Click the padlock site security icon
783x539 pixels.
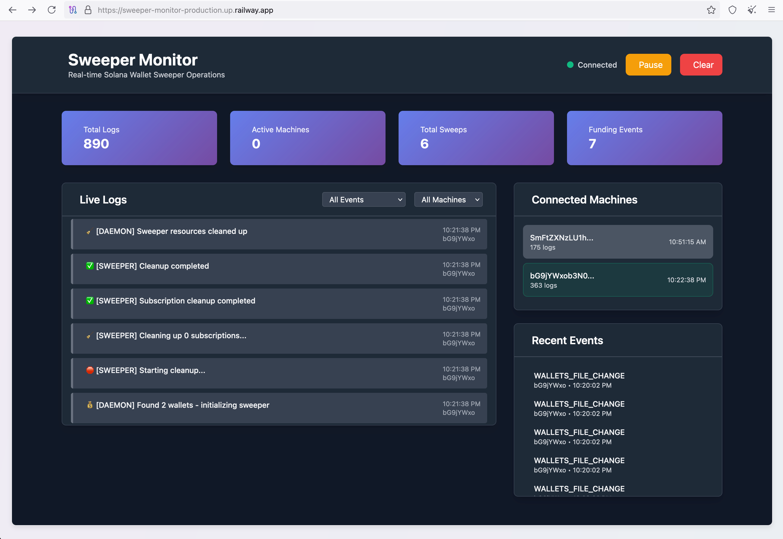88,10
